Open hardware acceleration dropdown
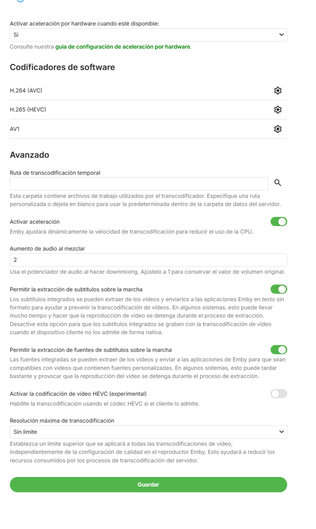 (148, 34)
